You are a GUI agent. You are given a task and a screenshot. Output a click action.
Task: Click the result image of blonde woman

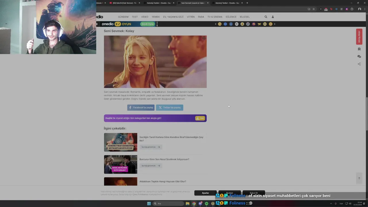click(155, 62)
